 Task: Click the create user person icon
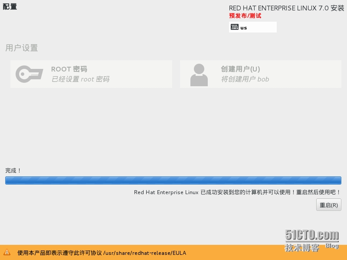[x=199, y=75]
